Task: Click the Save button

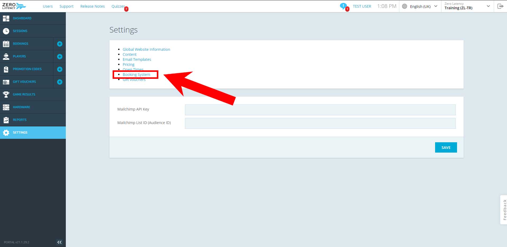Action: point(446,148)
